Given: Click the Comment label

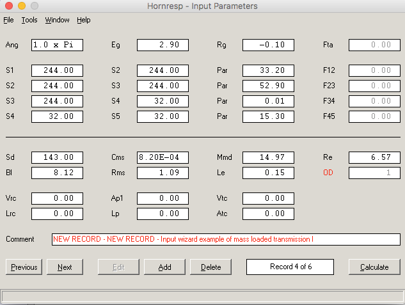Looking at the screenshot, I should [20, 239].
